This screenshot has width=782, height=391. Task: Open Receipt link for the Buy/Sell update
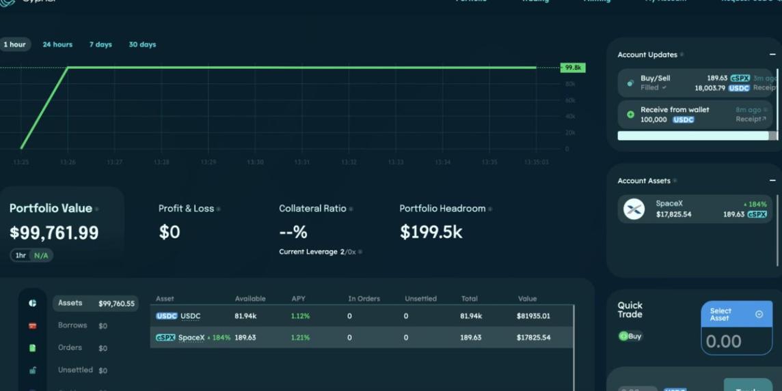click(764, 87)
